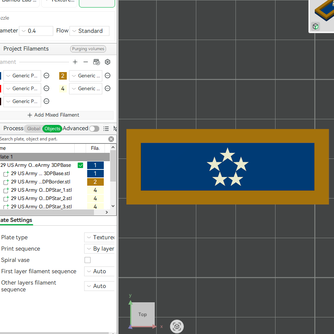
Task: Open options for filament 2 ellipsis icon
Action: click(x=108, y=75)
